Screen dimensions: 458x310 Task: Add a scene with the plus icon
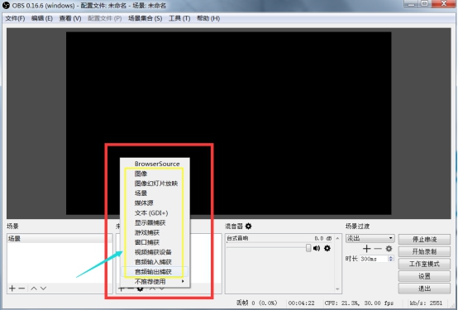coord(12,289)
